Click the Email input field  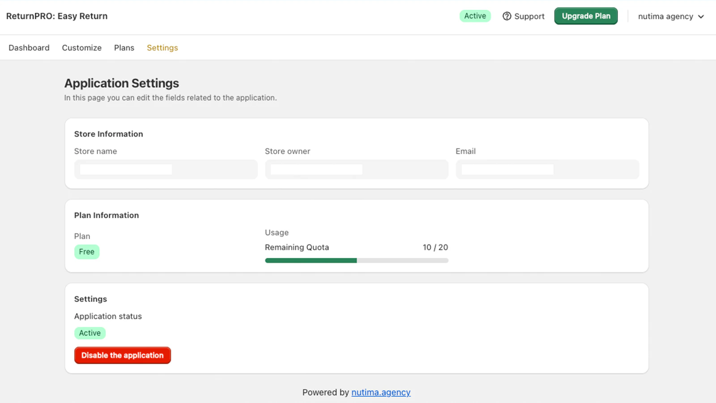coord(547,169)
